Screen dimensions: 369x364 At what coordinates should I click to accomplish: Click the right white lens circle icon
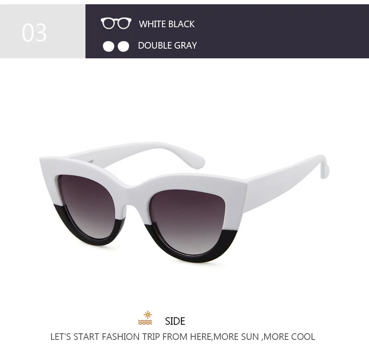123,46
